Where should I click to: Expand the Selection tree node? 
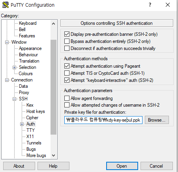point(14,67)
